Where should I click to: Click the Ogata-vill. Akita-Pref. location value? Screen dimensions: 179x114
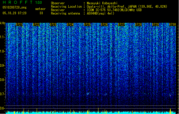pos(127,7)
